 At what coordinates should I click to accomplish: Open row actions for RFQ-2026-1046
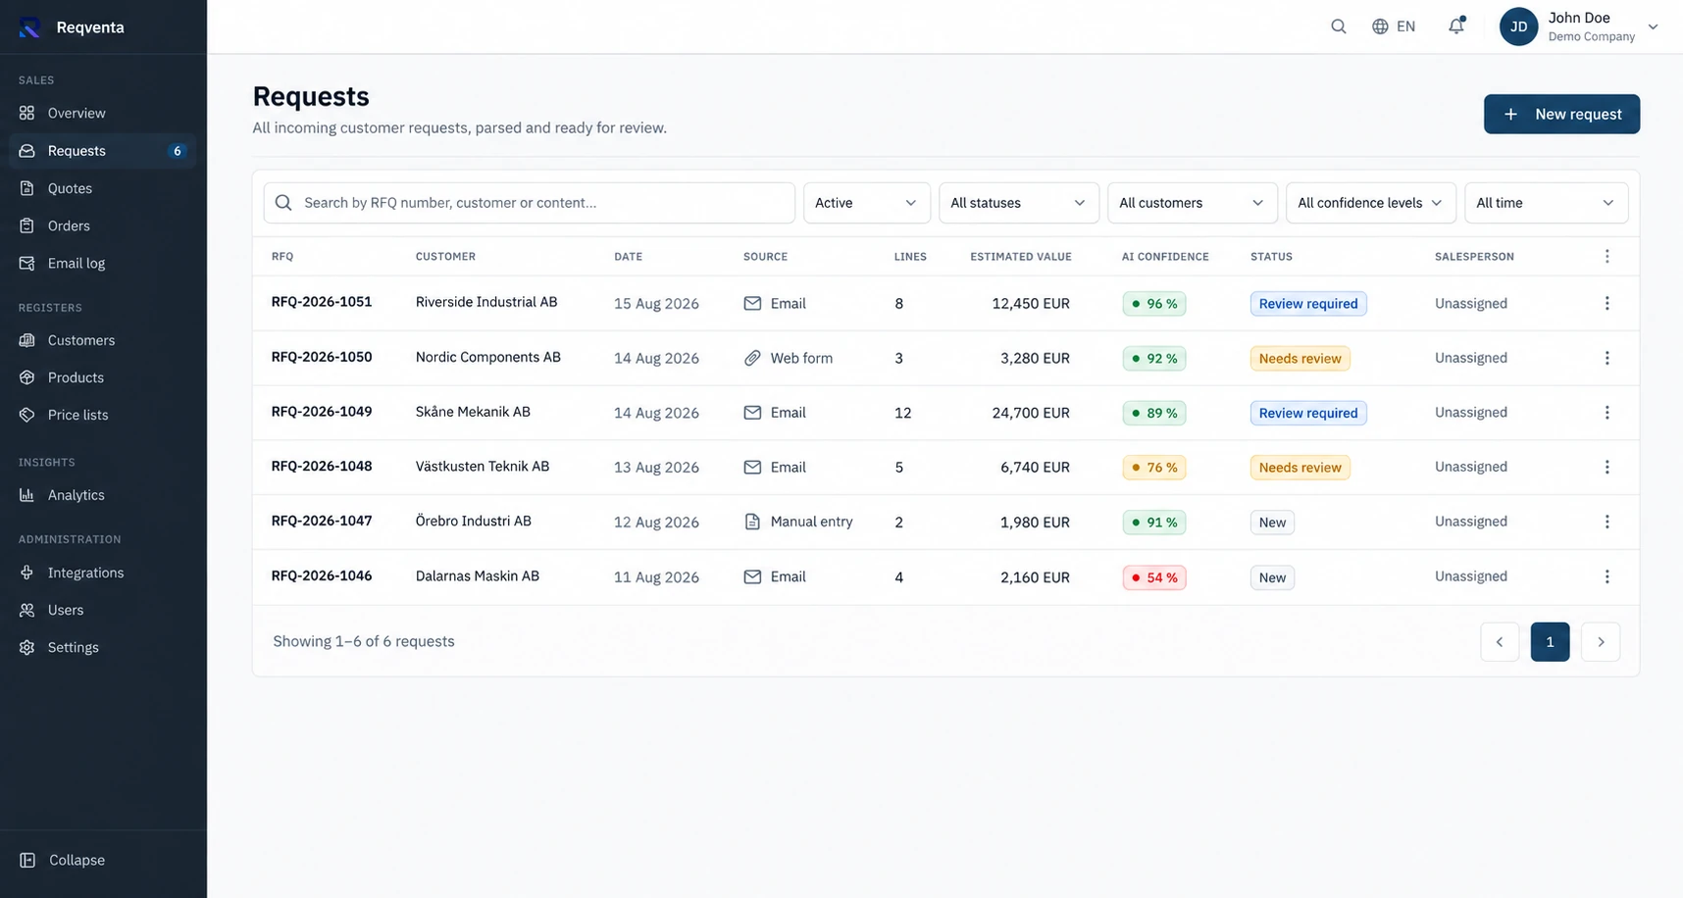pyautogui.click(x=1606, y=576)
